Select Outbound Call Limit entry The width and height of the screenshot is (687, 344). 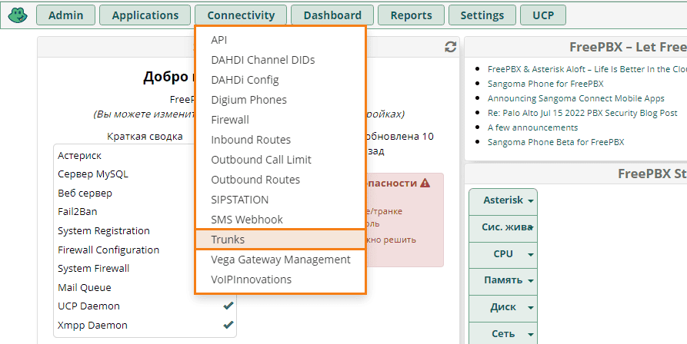coord(280,160)
